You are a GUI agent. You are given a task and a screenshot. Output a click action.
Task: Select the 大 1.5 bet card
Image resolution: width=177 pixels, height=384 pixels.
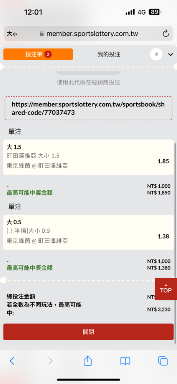point(88,157)
